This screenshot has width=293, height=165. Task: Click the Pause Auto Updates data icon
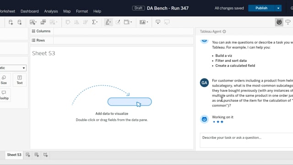(19, 22)
